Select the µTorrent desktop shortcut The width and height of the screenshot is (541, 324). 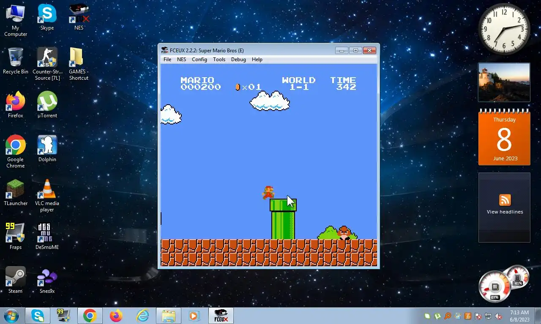(x=47, y=105)
